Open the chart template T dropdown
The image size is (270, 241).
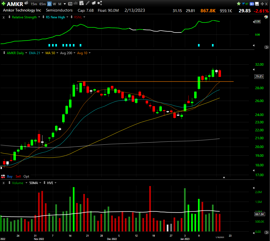click(70, 4)
